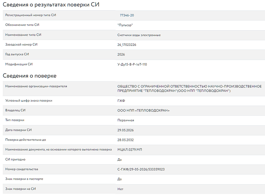Open the 77346-20 registration number link
Screen dimensions: 265x196
[127, 15]
